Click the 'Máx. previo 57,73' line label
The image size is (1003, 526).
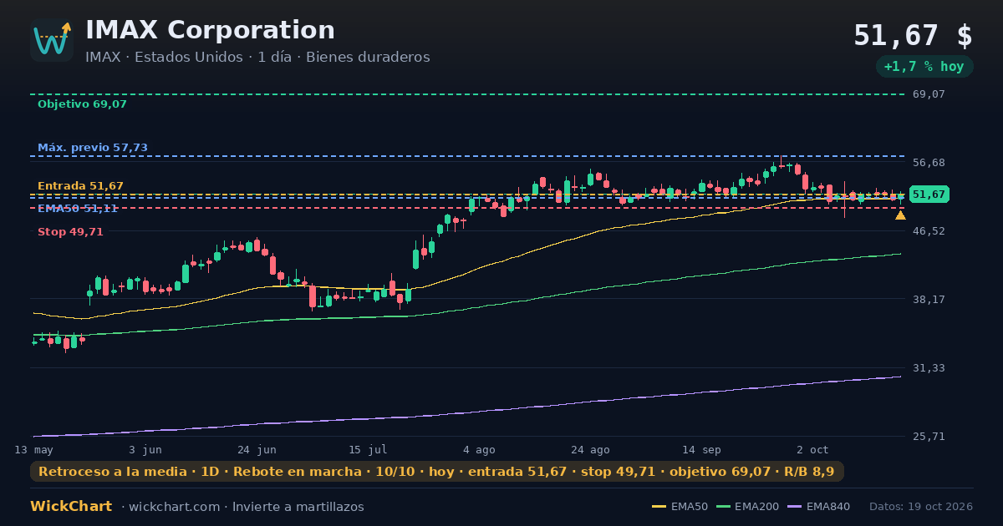pyautogui.click(x=93, y=148)
